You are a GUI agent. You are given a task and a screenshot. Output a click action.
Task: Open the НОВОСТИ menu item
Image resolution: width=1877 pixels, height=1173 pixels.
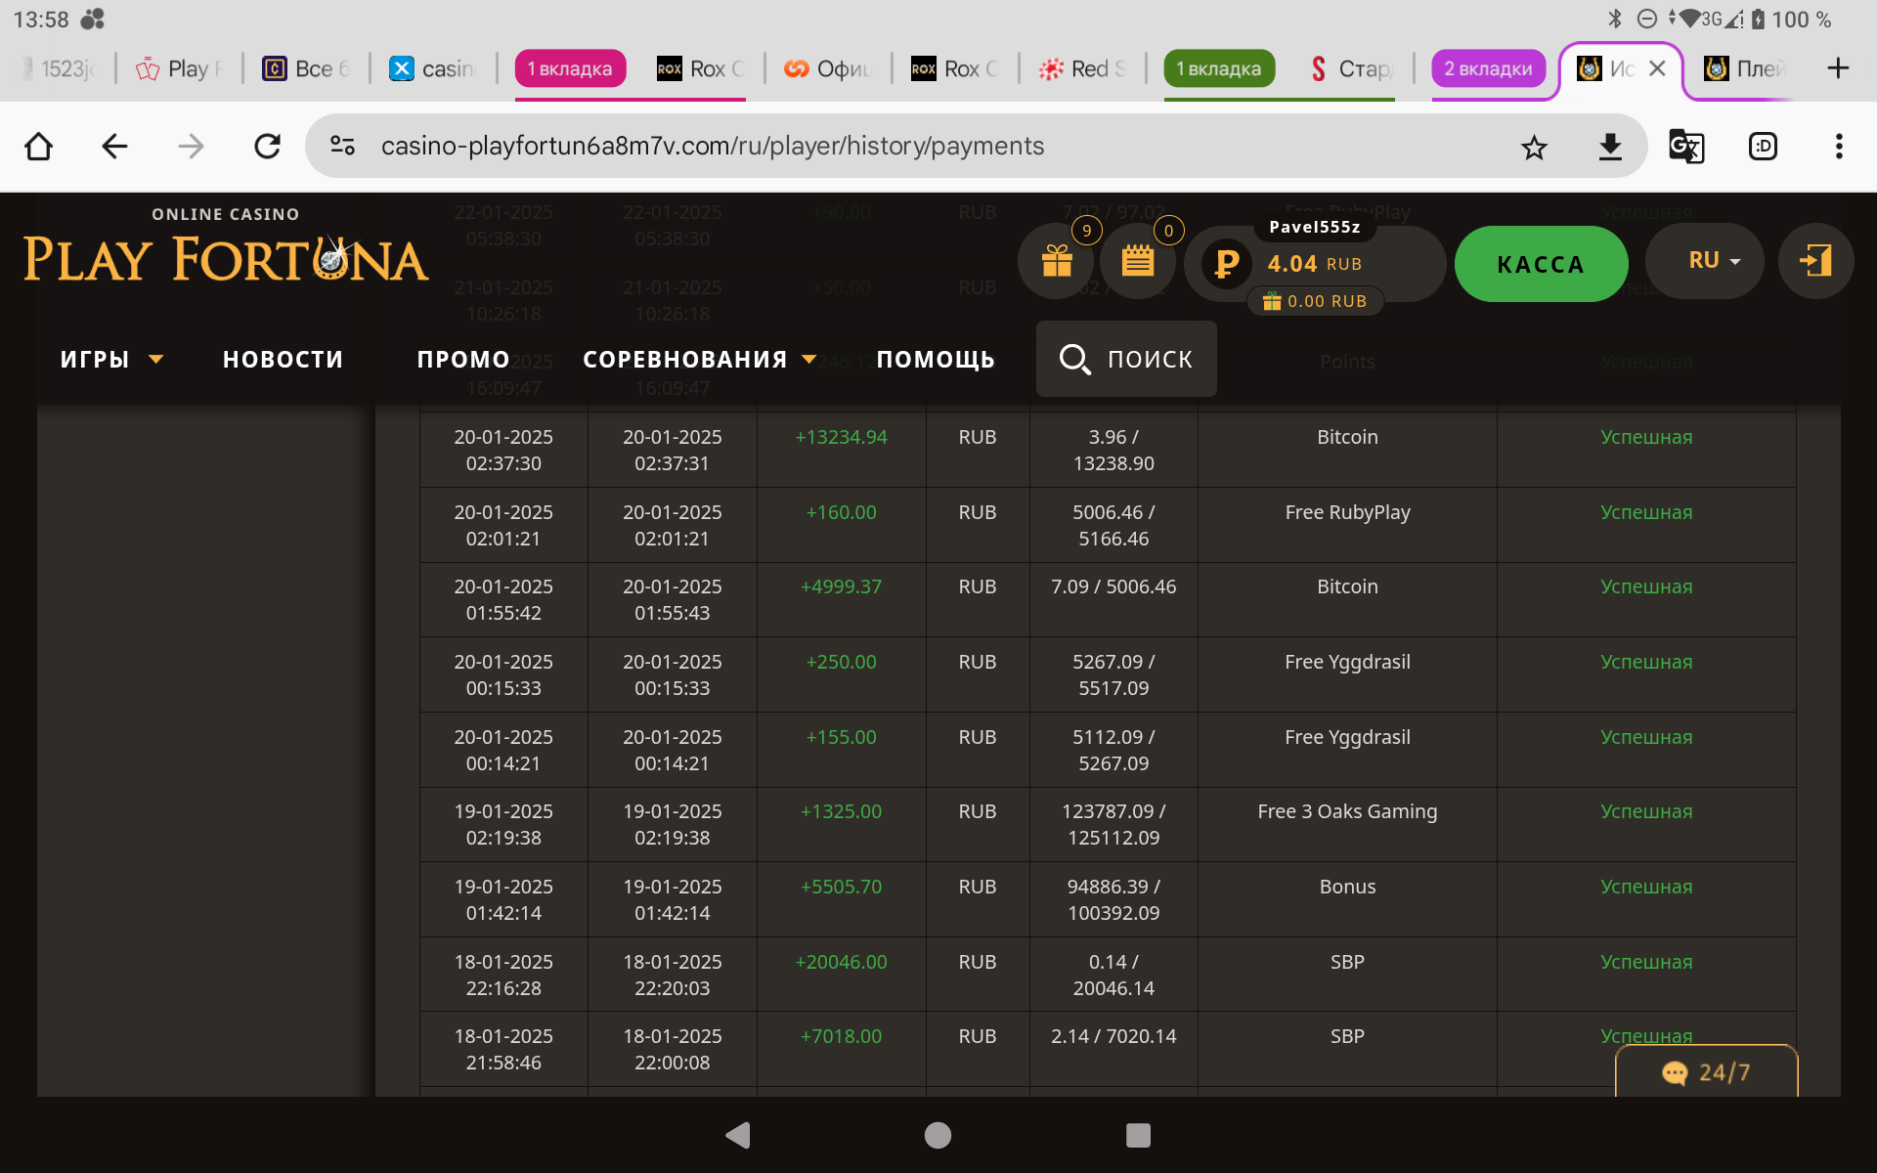tap(283, 360)
